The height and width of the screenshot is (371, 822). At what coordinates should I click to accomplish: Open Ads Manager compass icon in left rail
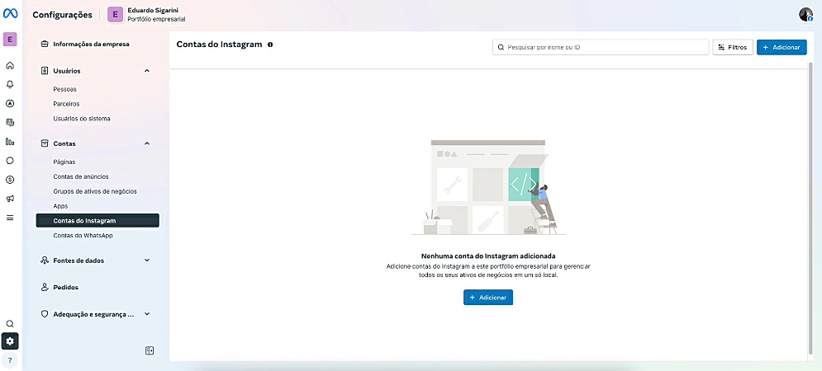pyautogui.click(x=10, y=103)
